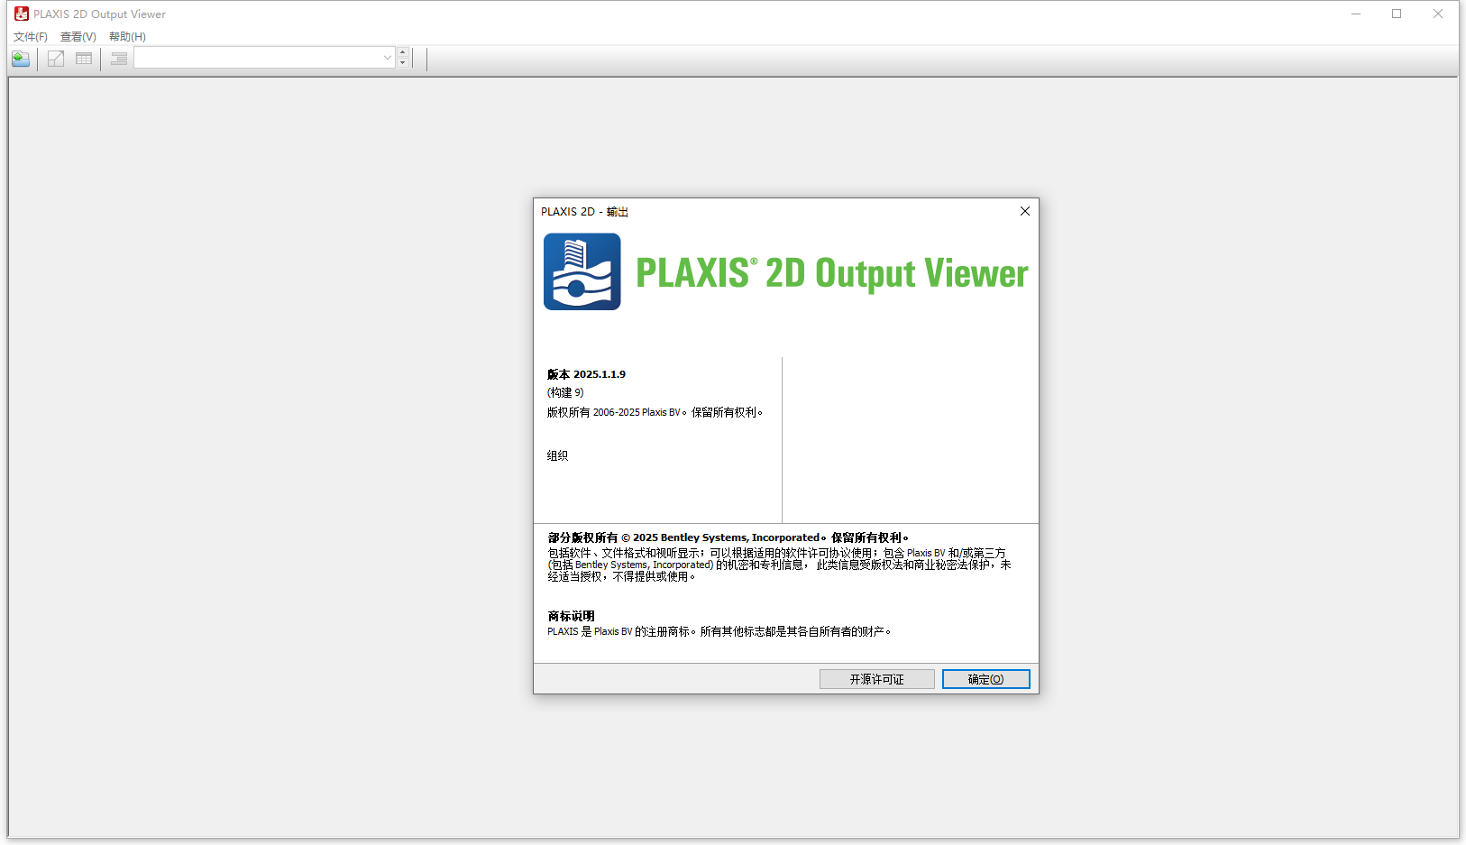Open the 文件(F) menu
Screen dimensions: 1466x845
(29, 37)
